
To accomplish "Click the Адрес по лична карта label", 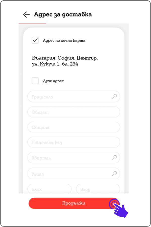I will click(x=64, y=40).
